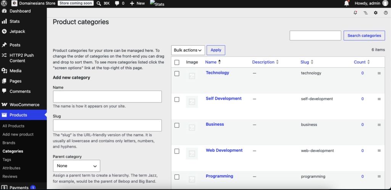Click the Web Development row drag handle
The image size is (391, 190).
(x=379, y=151)
